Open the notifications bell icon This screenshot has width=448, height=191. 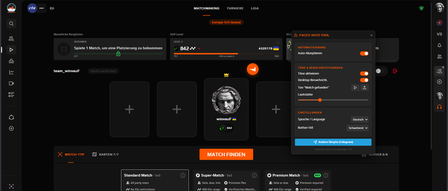coord(439,45)
